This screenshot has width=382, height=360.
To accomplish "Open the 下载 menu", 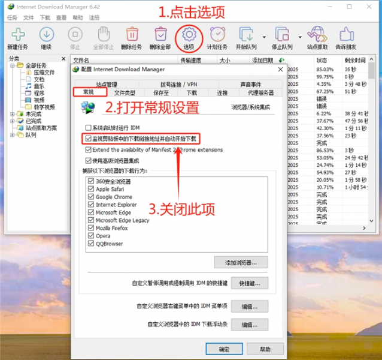I will [45, 17].
